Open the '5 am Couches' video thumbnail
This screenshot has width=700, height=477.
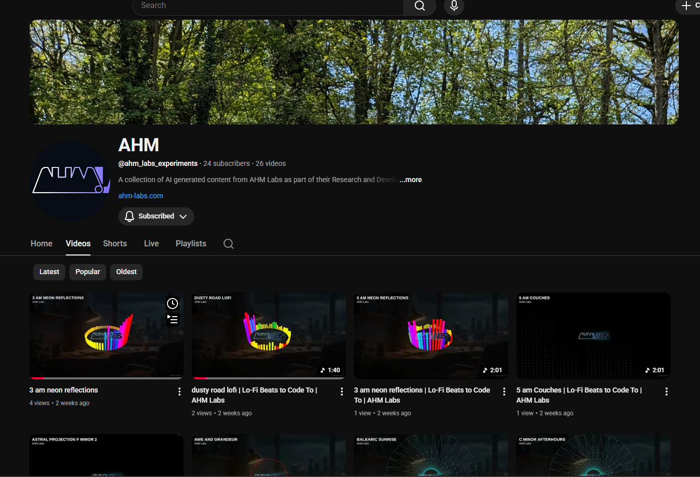tap(593, 335)
